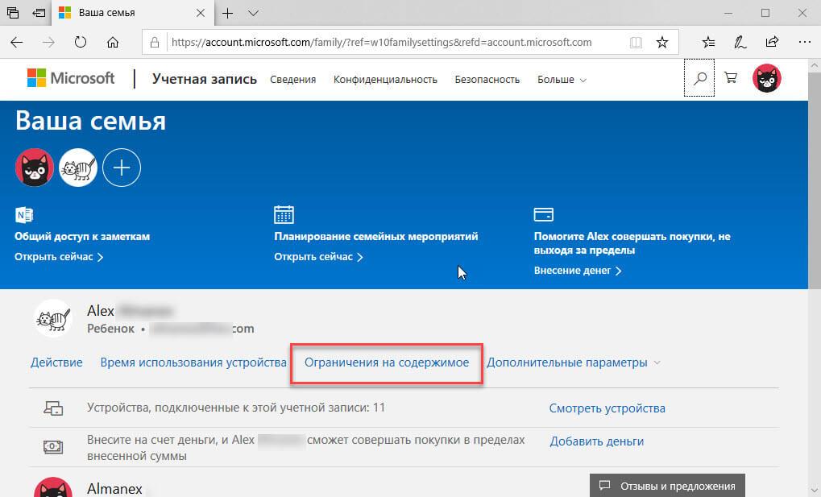The width and height of the screenshot is (821, 497).
Task: Click the text Общий доступ к заметкам
Action: pyautogui.click(x=82, y=237)
